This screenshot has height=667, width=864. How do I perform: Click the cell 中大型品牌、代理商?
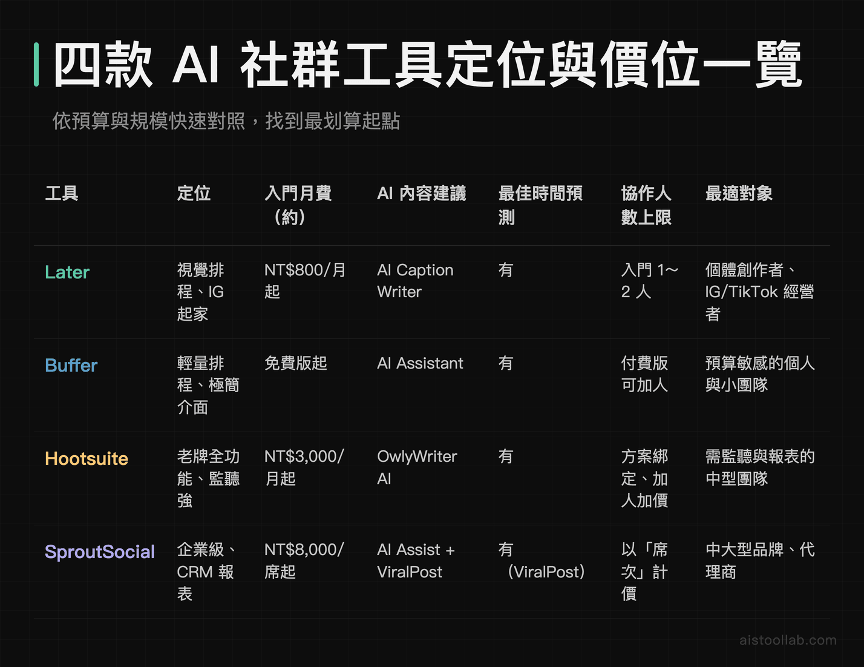(x=760, y=560)
